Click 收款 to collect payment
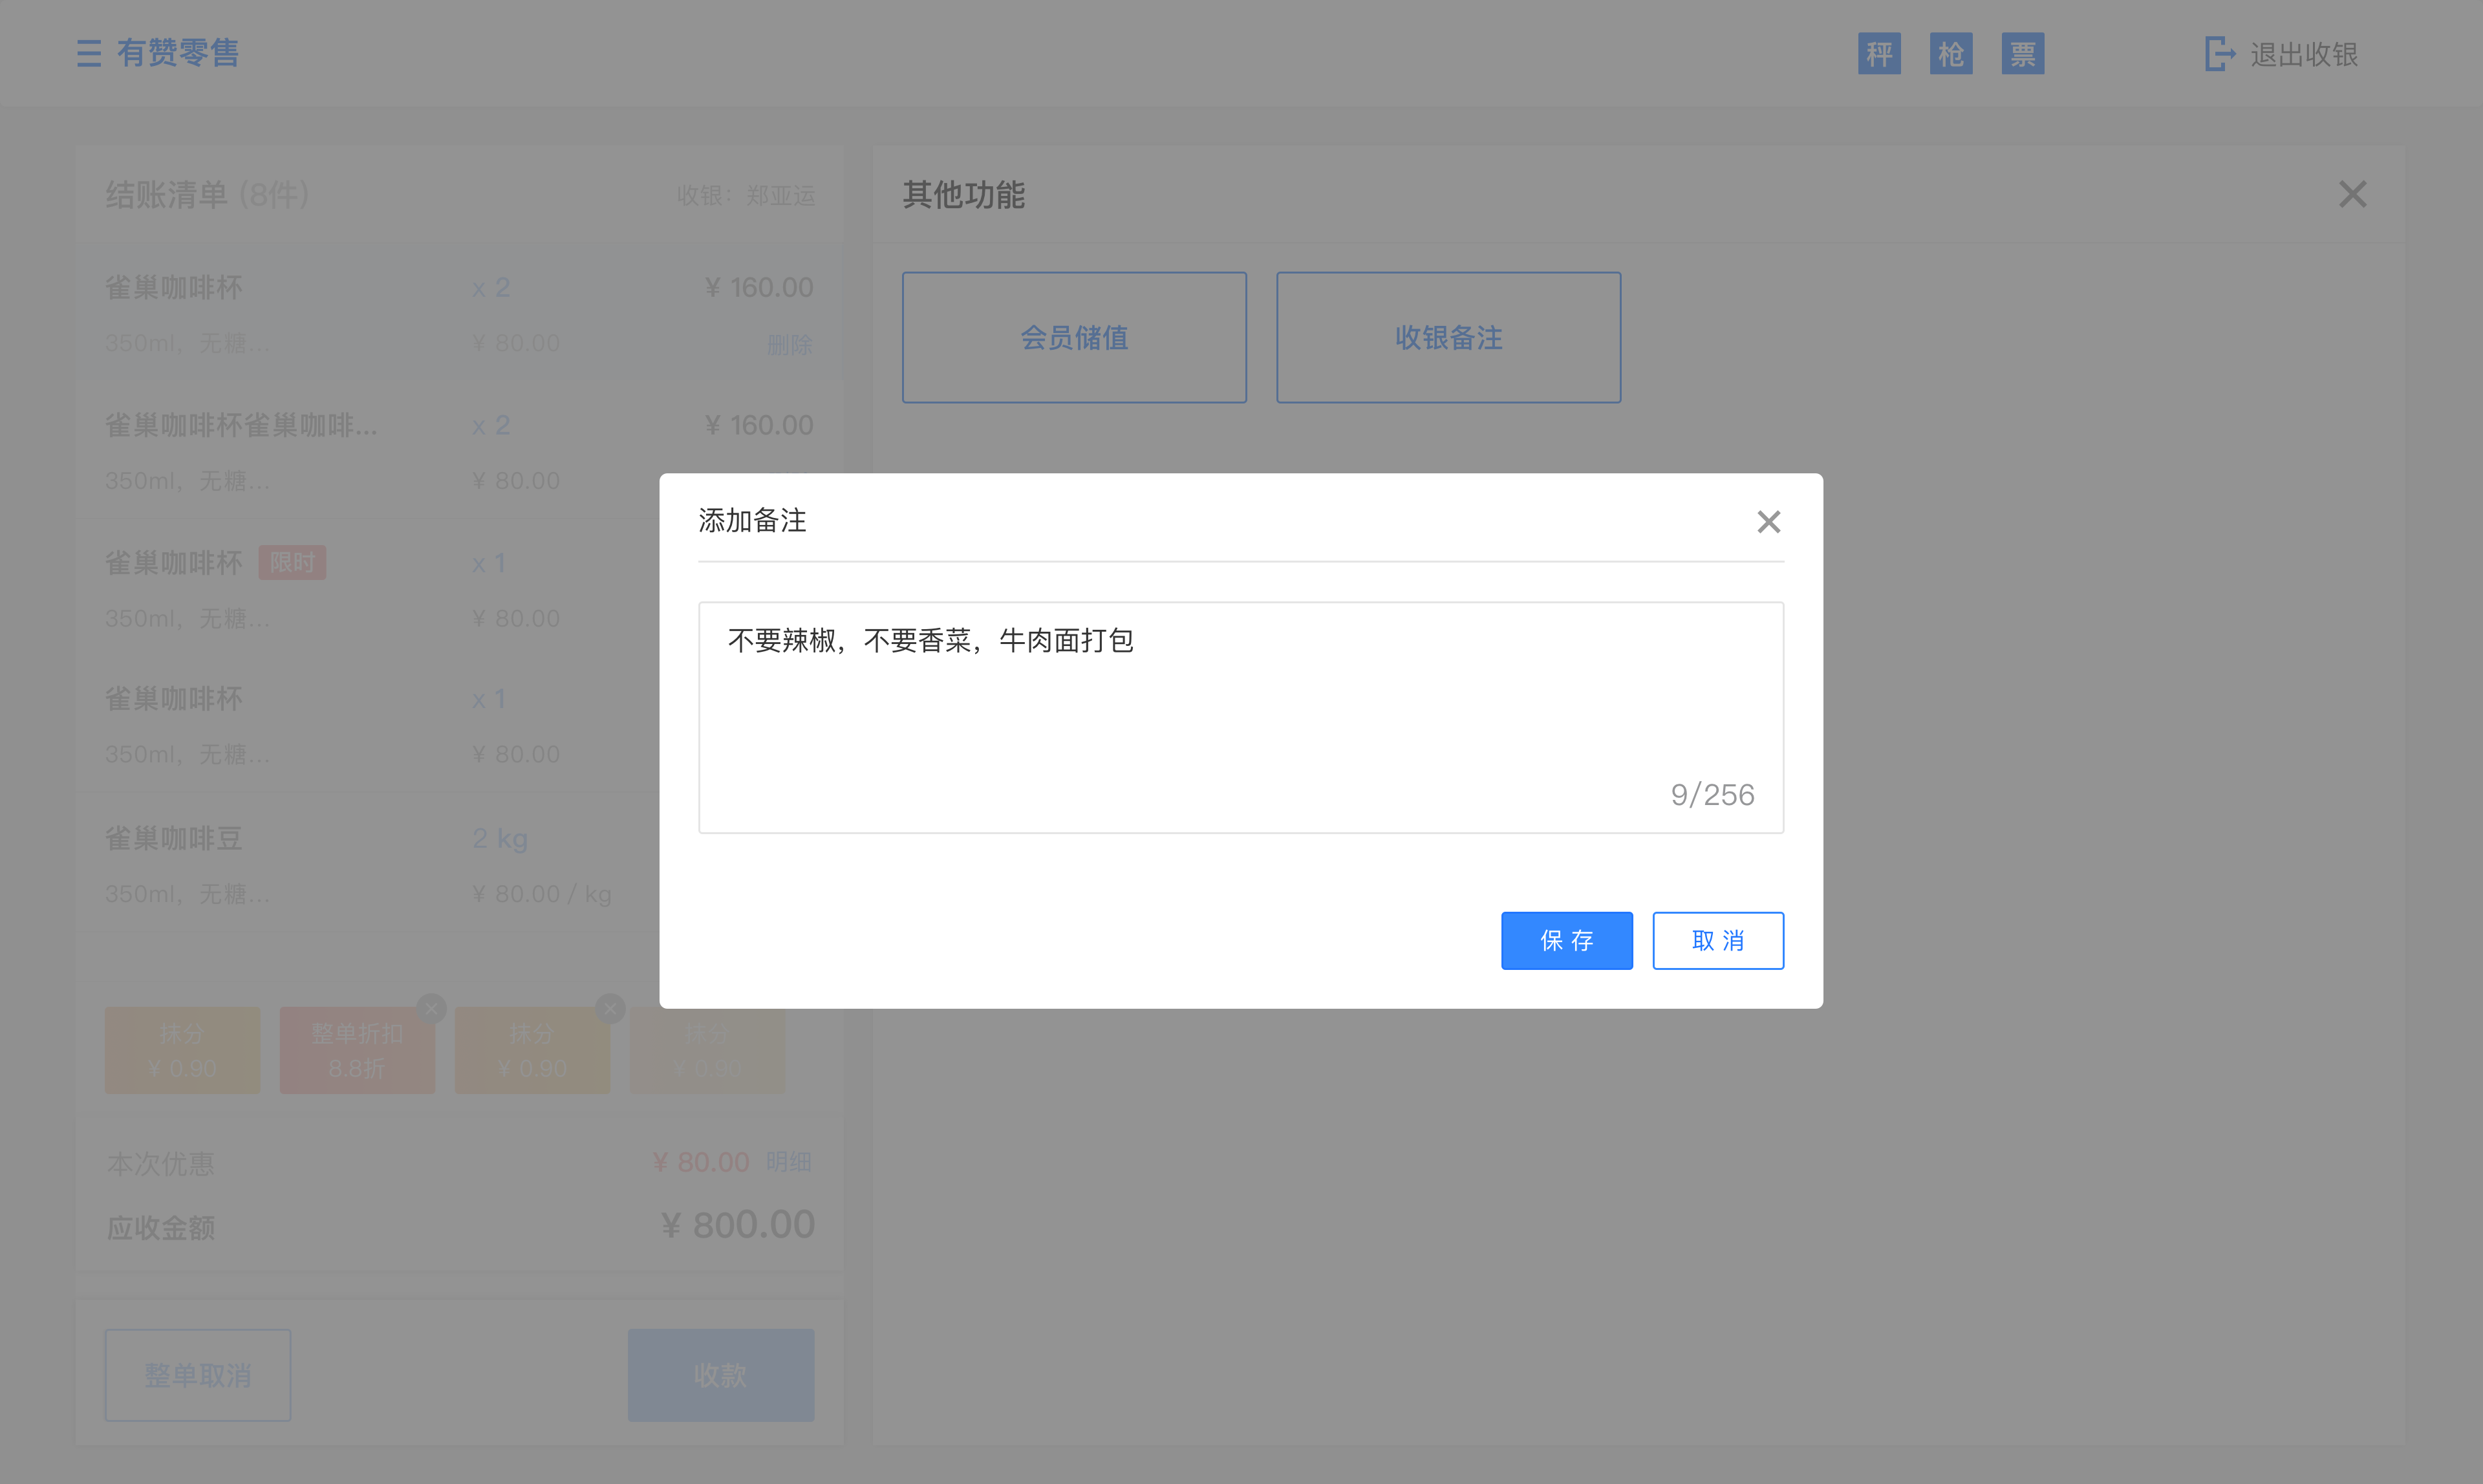 point(720,1375)
